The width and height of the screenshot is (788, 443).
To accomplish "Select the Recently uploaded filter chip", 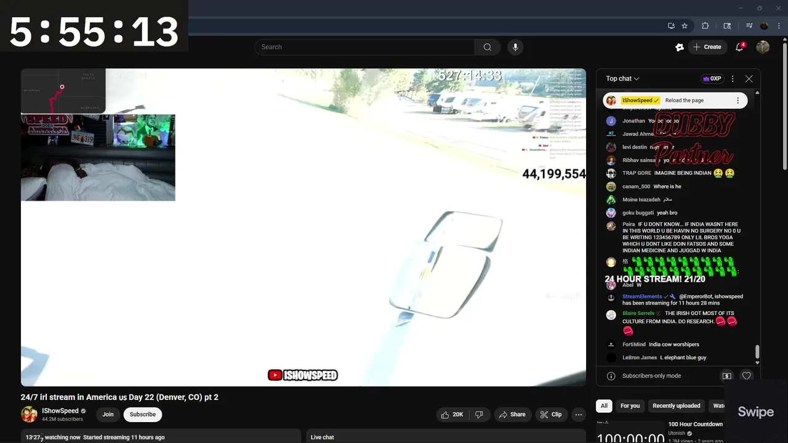I will 676,406.
